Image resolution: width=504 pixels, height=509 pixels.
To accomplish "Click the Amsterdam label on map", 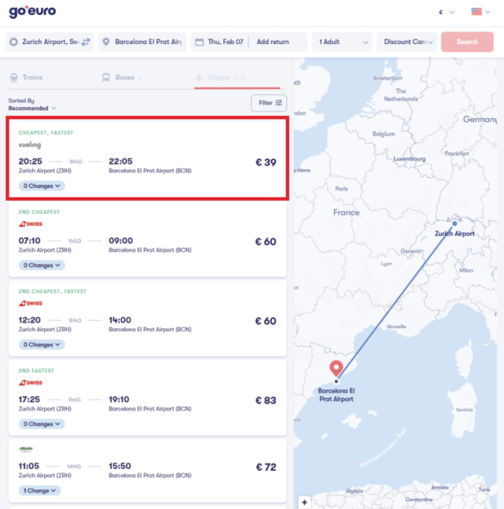I will pos(388,78).
